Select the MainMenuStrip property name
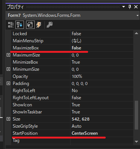The width and height of the screenshot is (140, 149). pos(28,41)
